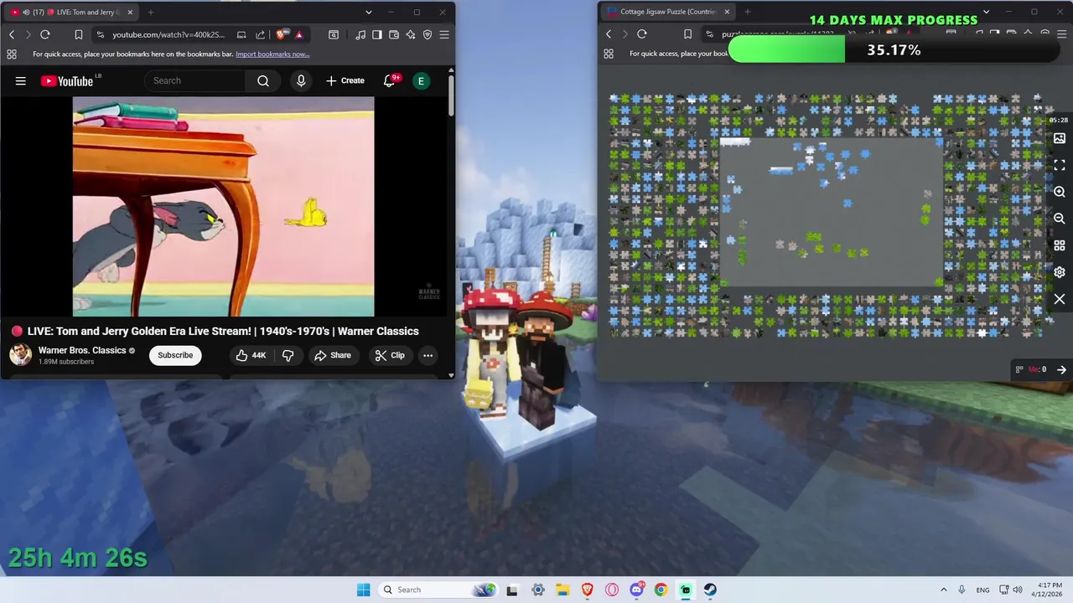Viewport: 1073px width, 603px height.
Task: Open apps grid in YouTube bookmarks bar
Action: (x=12, y=54)
